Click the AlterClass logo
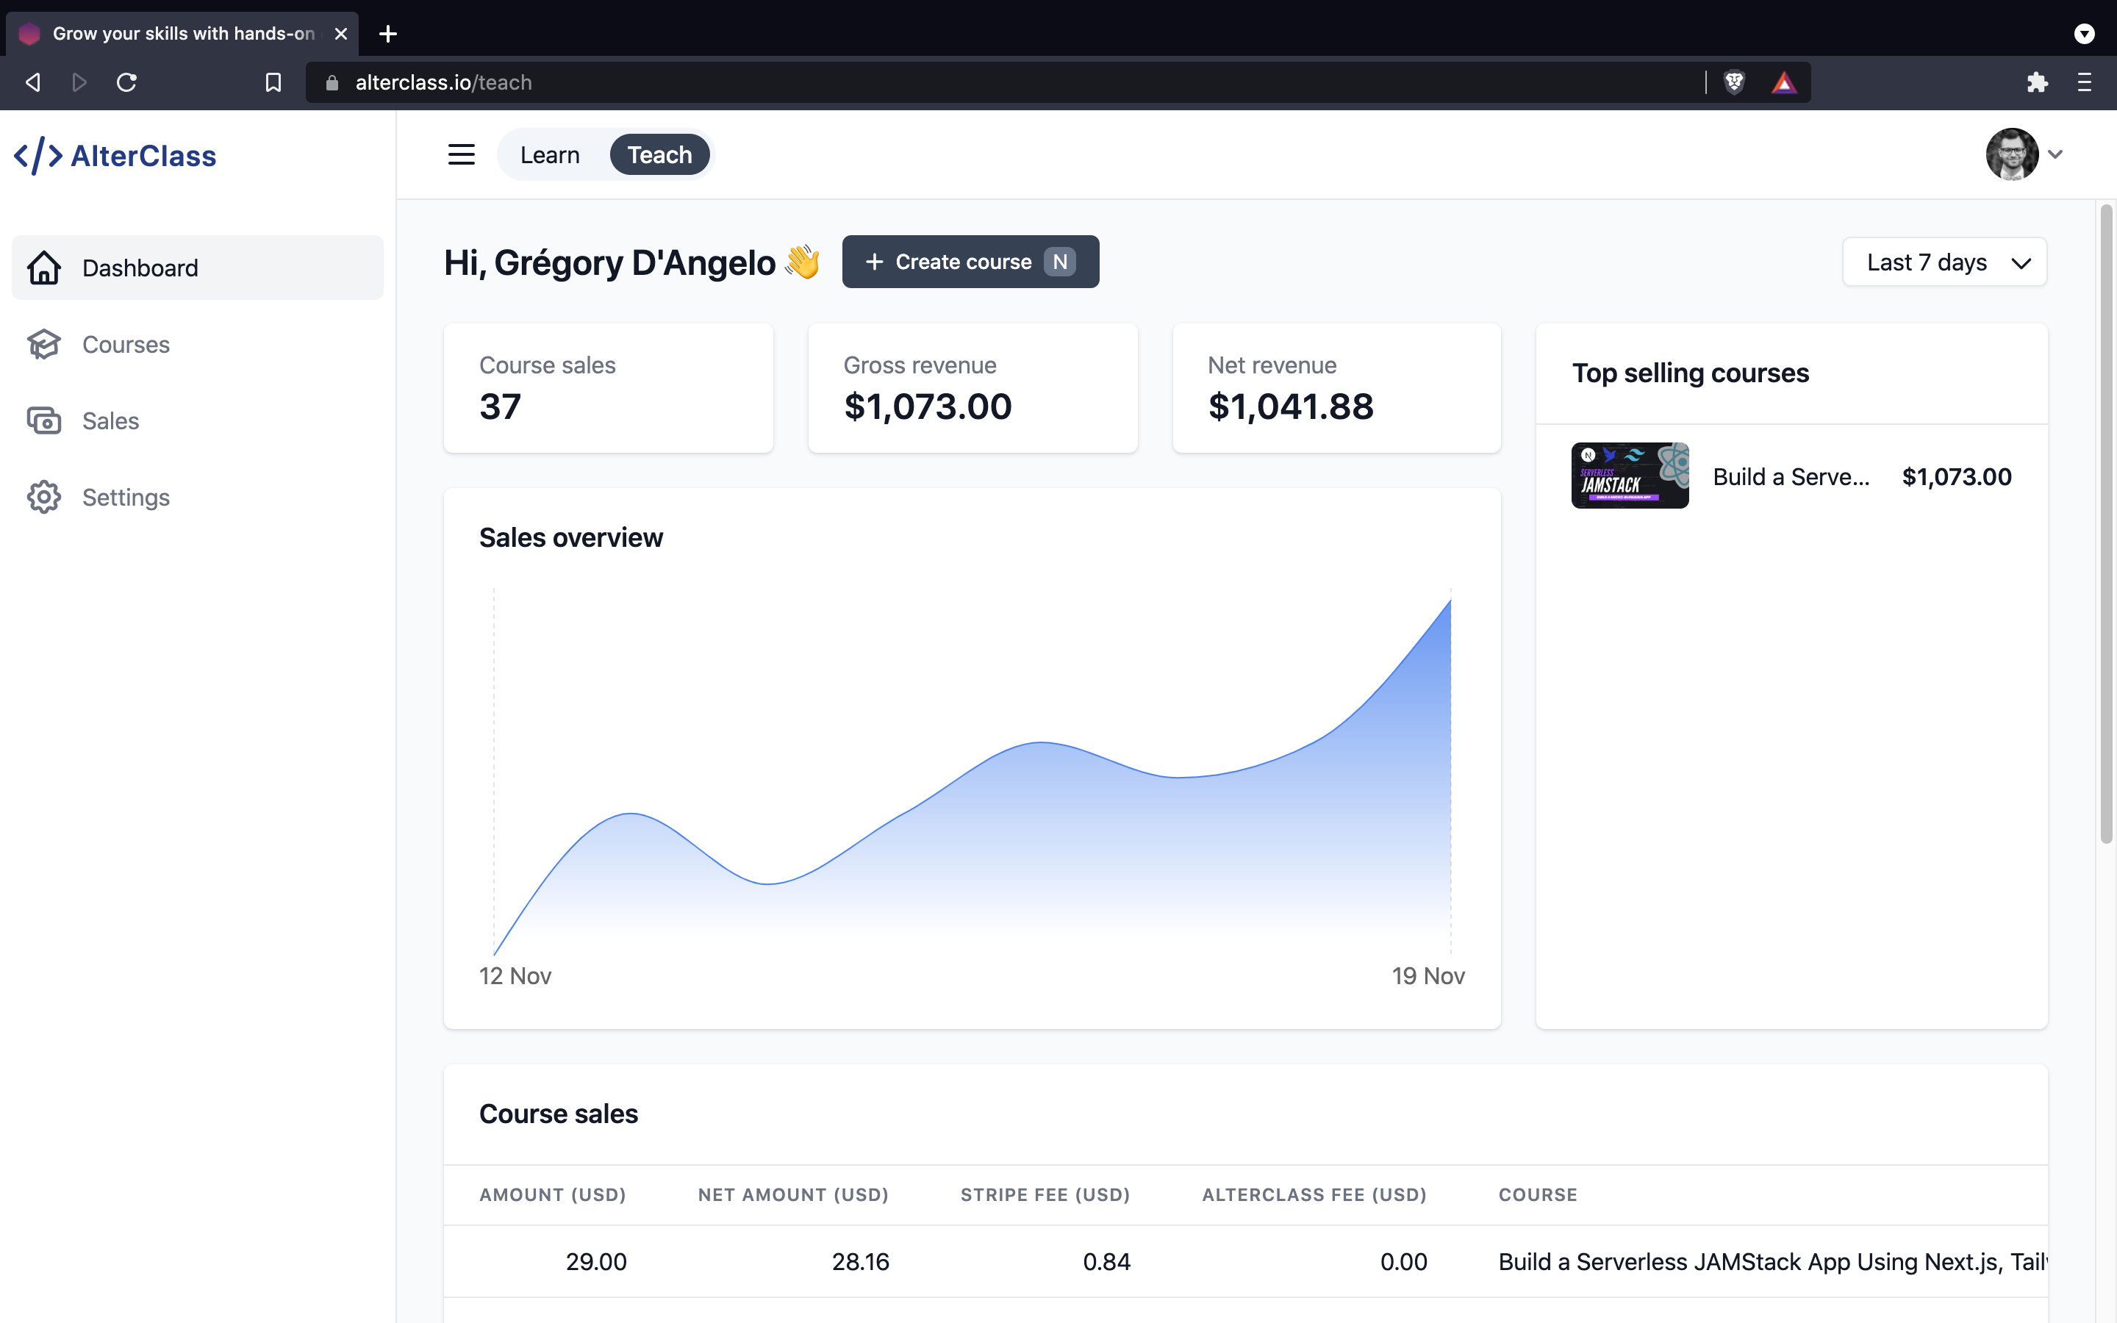This screenshot has width=2117, height=1323. point(115,156)
